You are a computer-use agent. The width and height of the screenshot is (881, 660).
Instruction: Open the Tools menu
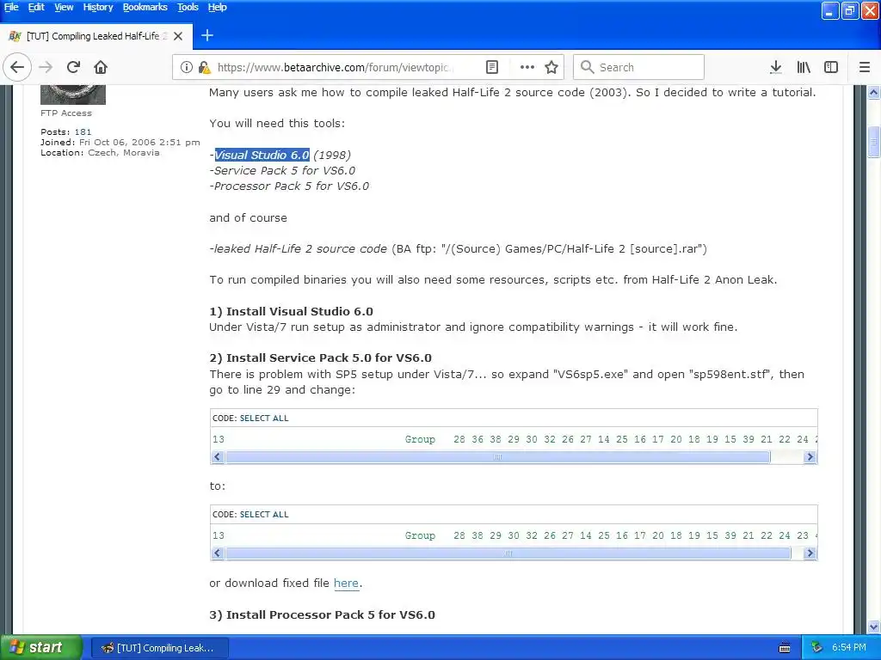(x=188, y=7)
